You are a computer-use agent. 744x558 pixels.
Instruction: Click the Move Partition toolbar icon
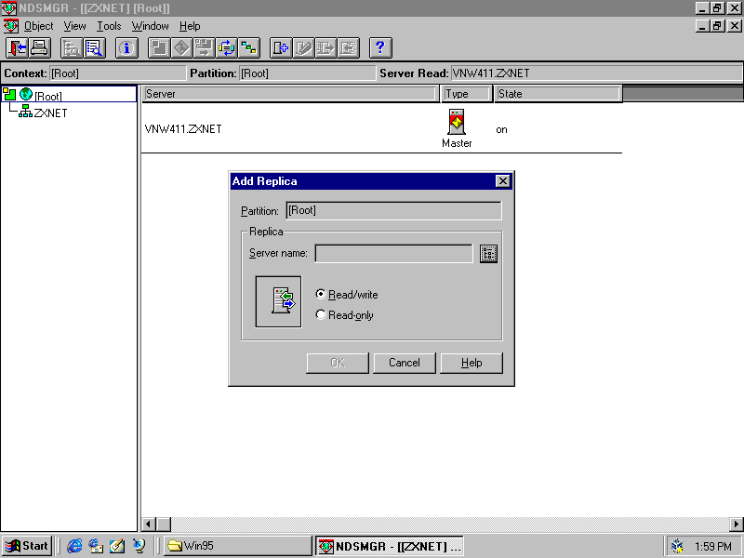204,48
